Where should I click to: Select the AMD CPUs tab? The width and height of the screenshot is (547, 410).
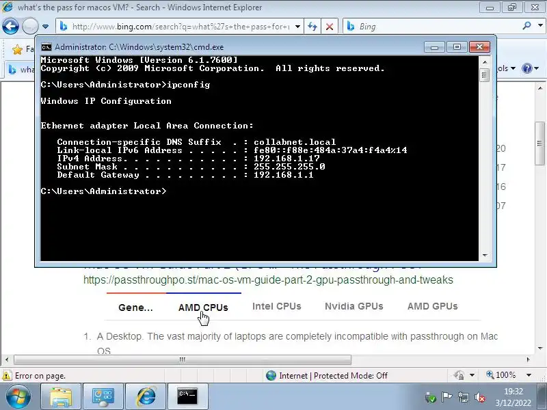pyautogui.click(x=203, y=307)
